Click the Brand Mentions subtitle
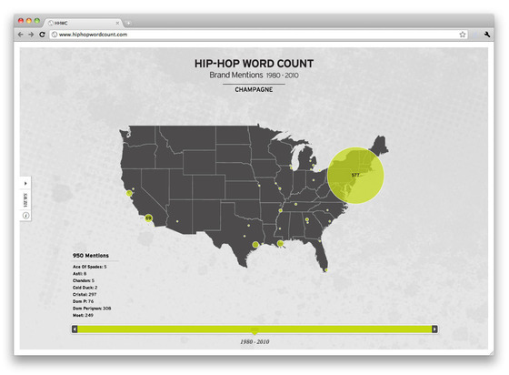The width and height of the screenshot is (509, 375). click(236, 75)
